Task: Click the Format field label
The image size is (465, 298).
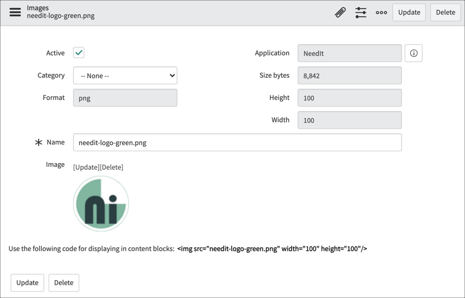Action: click(x=54, y=98)
